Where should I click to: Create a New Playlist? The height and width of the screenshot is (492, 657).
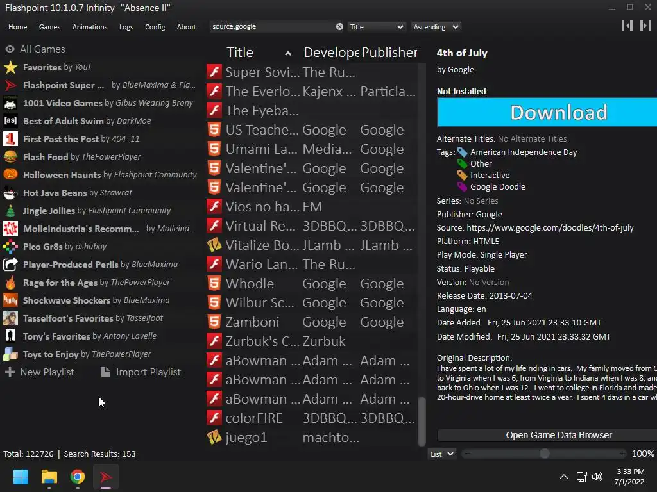click(x=39, y=372)
